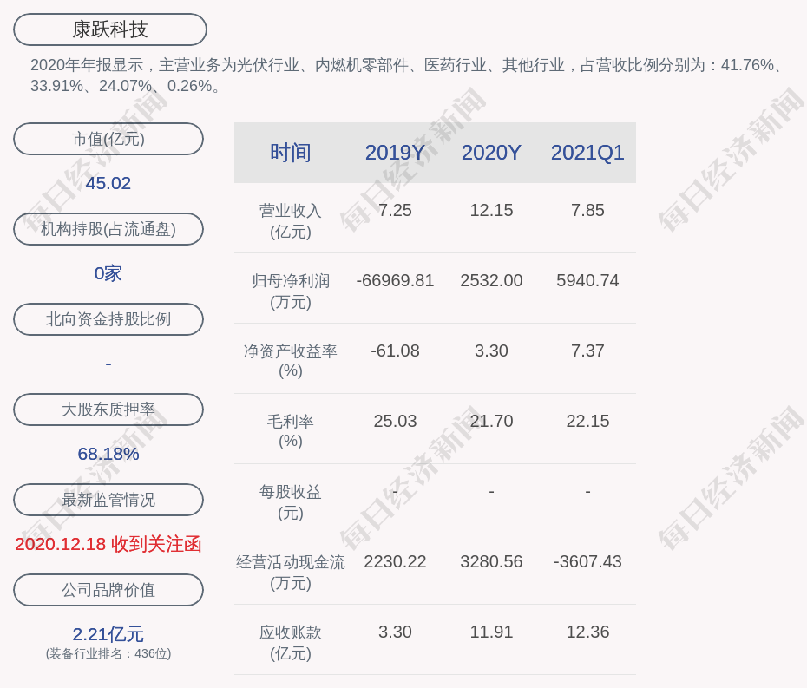Viewport: 807px width, 688px height.
Task: Click the 公司品牌价值 label pill
Action: [x=108, y=590]
